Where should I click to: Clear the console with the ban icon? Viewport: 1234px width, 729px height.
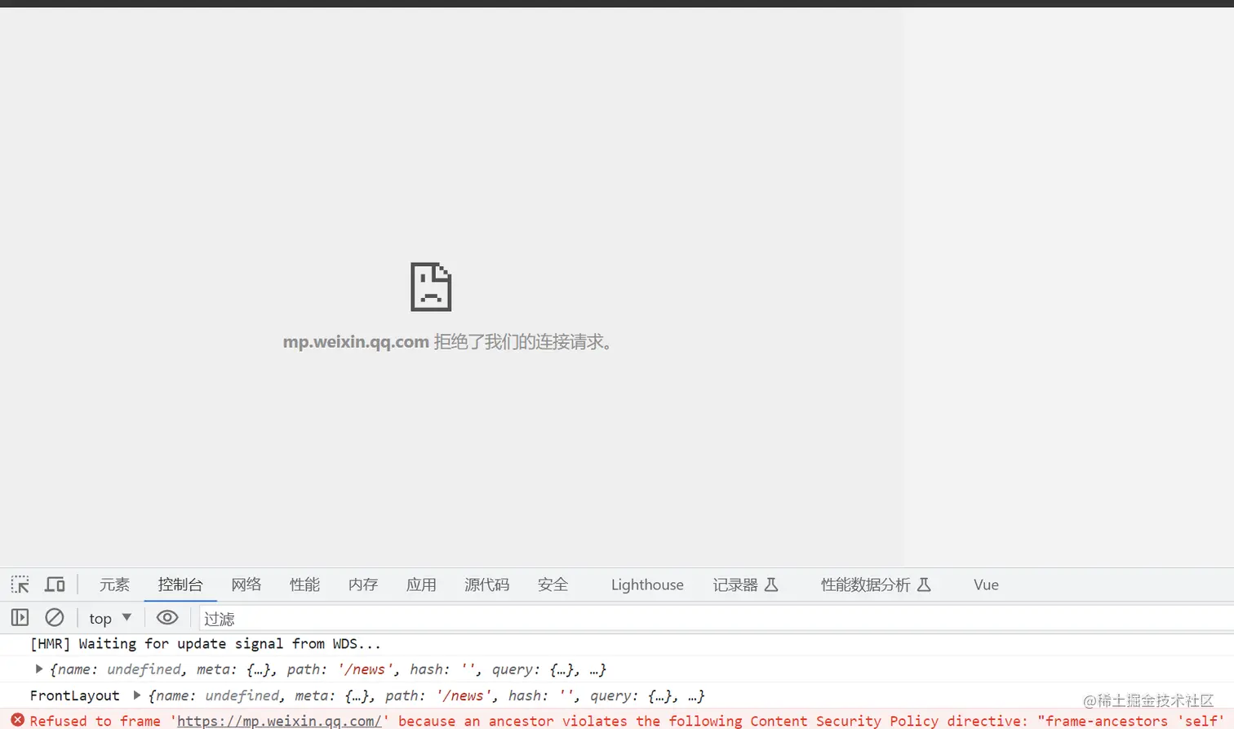pyautogui.click(x=55, y=618)
